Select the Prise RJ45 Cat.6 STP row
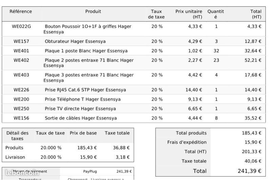Image resolution: width=271 pixels, height=180 pixels. 133,90
